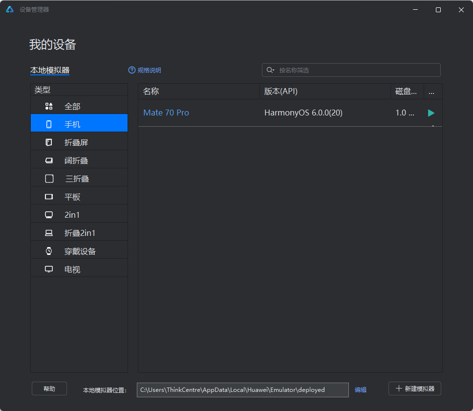Click the ... actions column header
The height and width of the screenshot is (411, 473).
click(433, 91)
